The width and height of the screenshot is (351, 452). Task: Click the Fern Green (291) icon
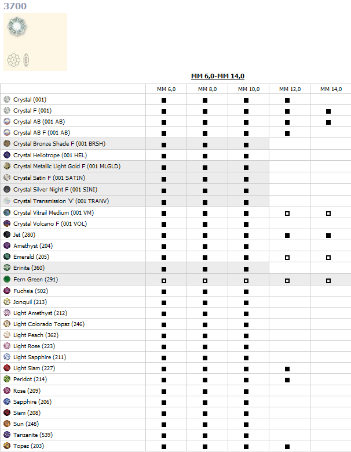[x=7, y=279]
